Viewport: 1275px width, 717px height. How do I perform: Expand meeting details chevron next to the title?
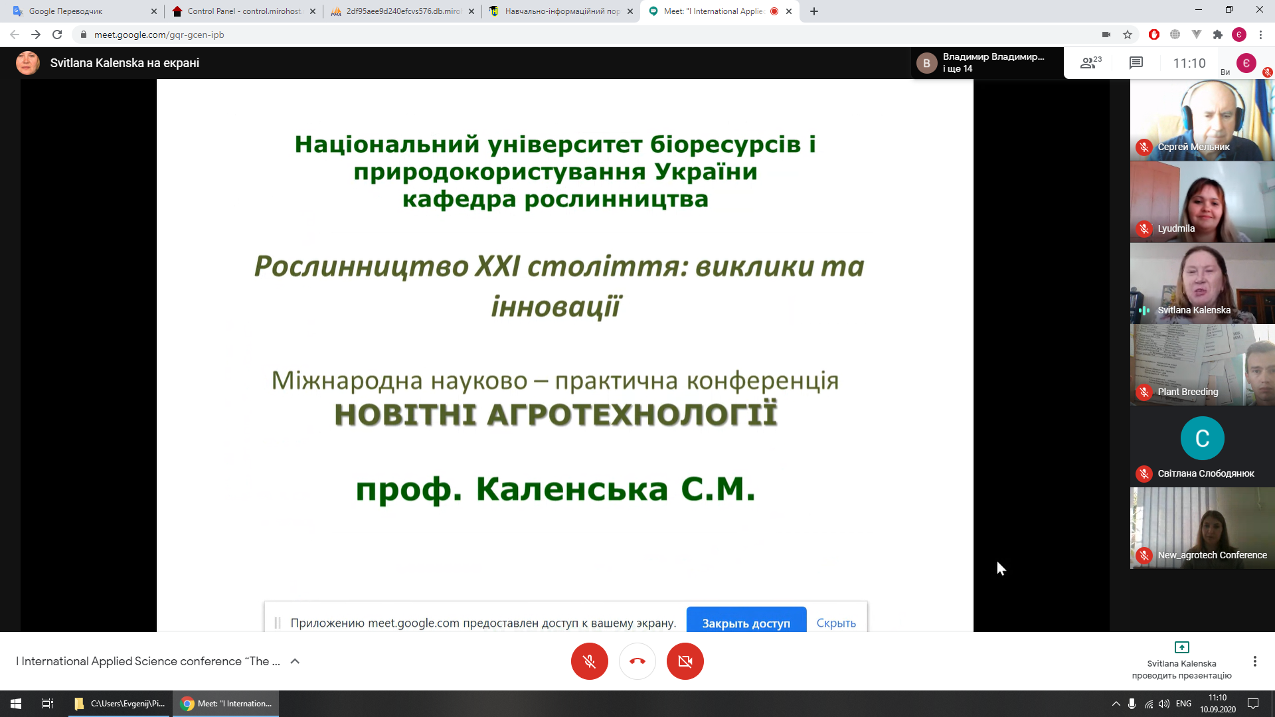(295, 661)
